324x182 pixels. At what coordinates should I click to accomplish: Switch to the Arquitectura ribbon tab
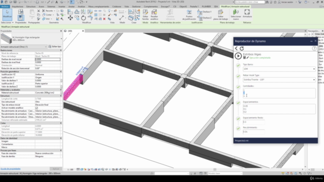(18, 7)
